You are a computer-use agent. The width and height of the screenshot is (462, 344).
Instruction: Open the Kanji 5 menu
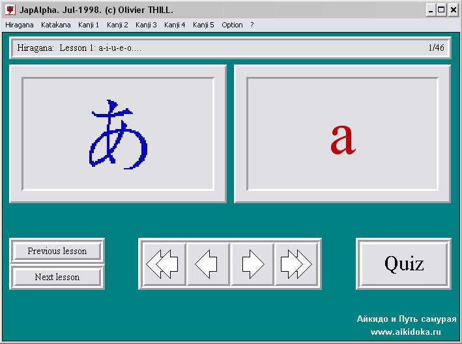pos(203,25)
